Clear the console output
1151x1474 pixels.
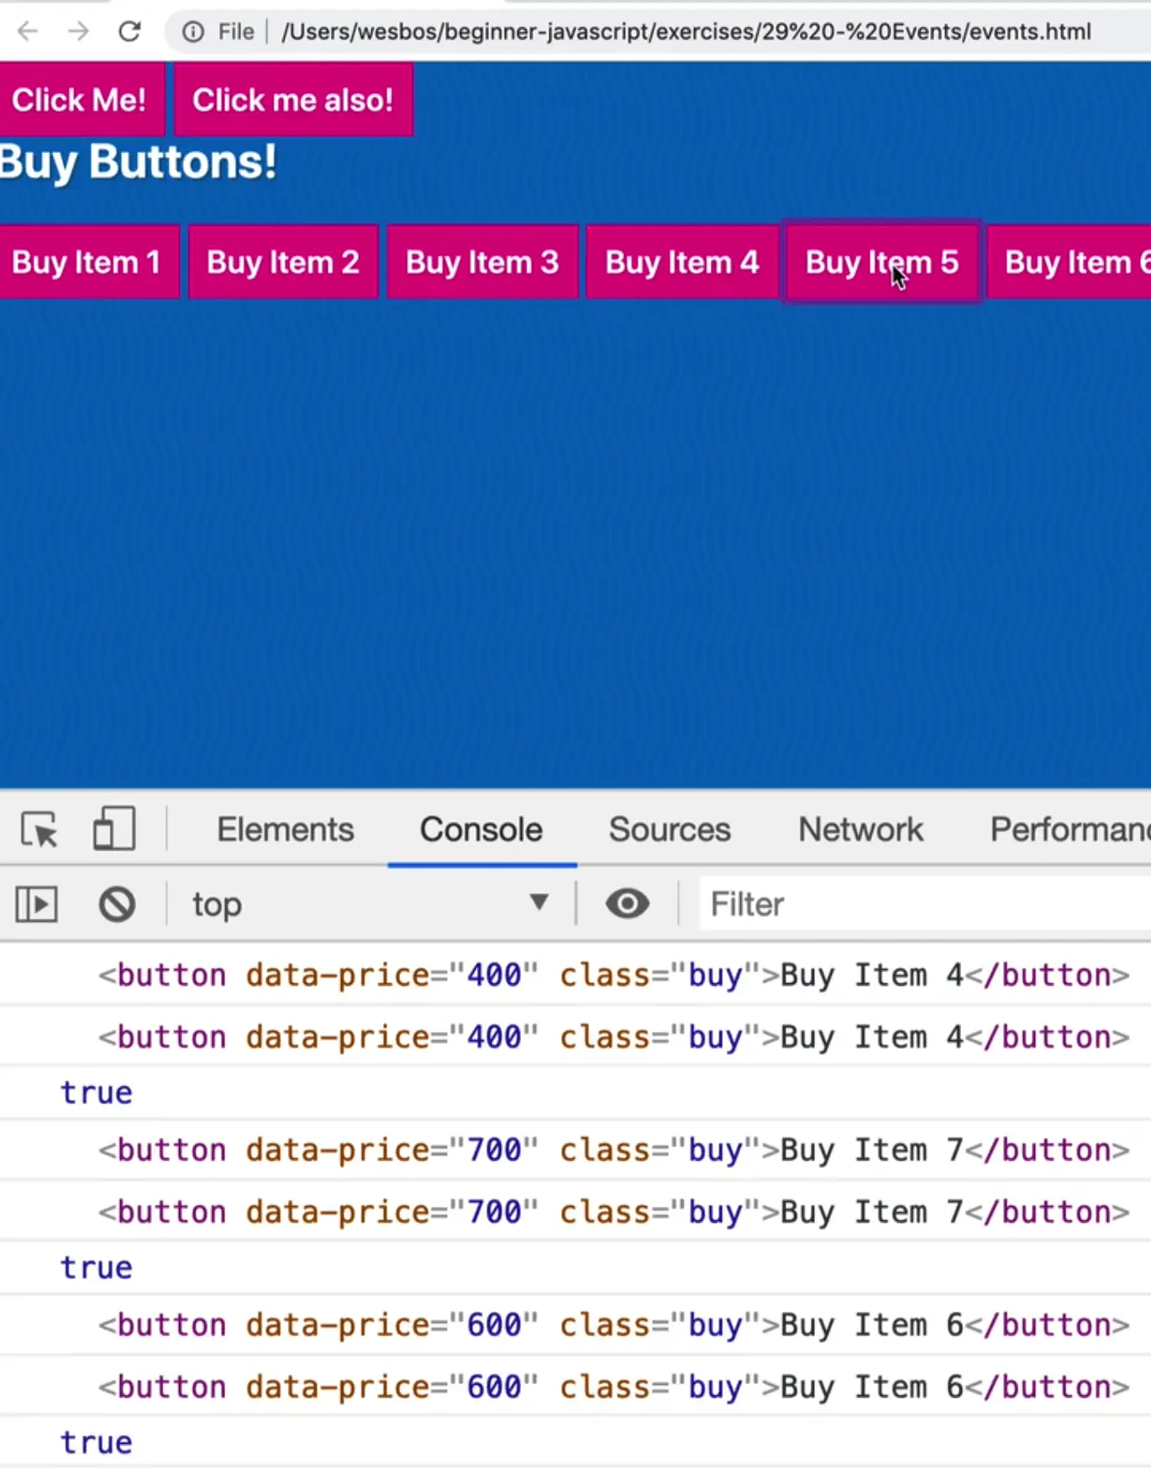[x=117, y=905]
